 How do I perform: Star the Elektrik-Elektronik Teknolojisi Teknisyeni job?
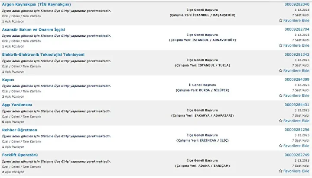(x=280, y=70)
